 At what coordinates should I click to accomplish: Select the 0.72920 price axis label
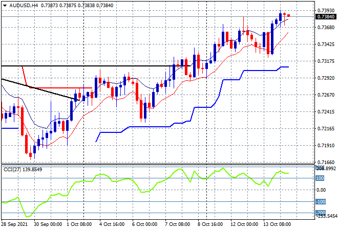(326, 78)
